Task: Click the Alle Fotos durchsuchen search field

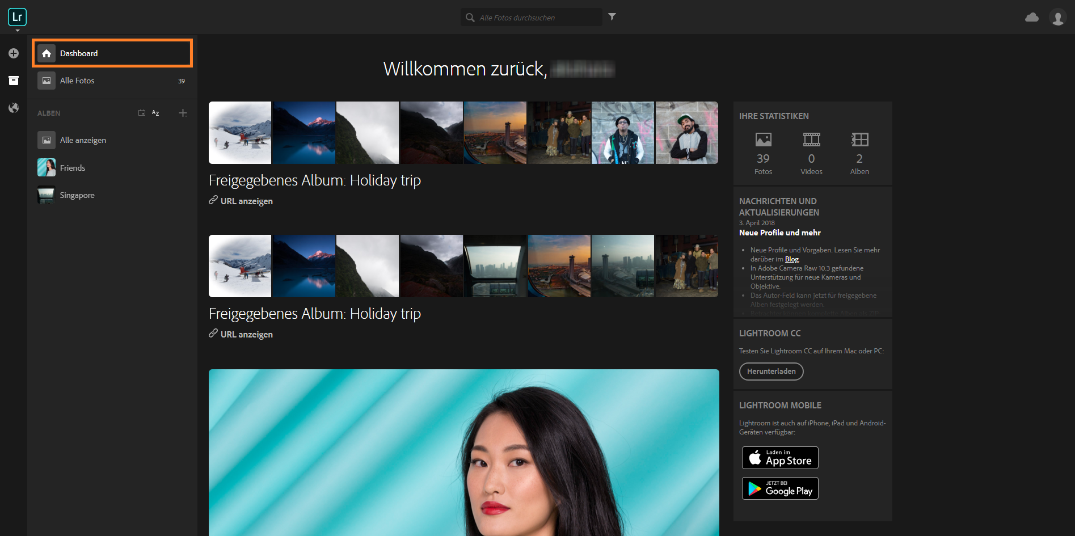Action: tap(532, 18)
